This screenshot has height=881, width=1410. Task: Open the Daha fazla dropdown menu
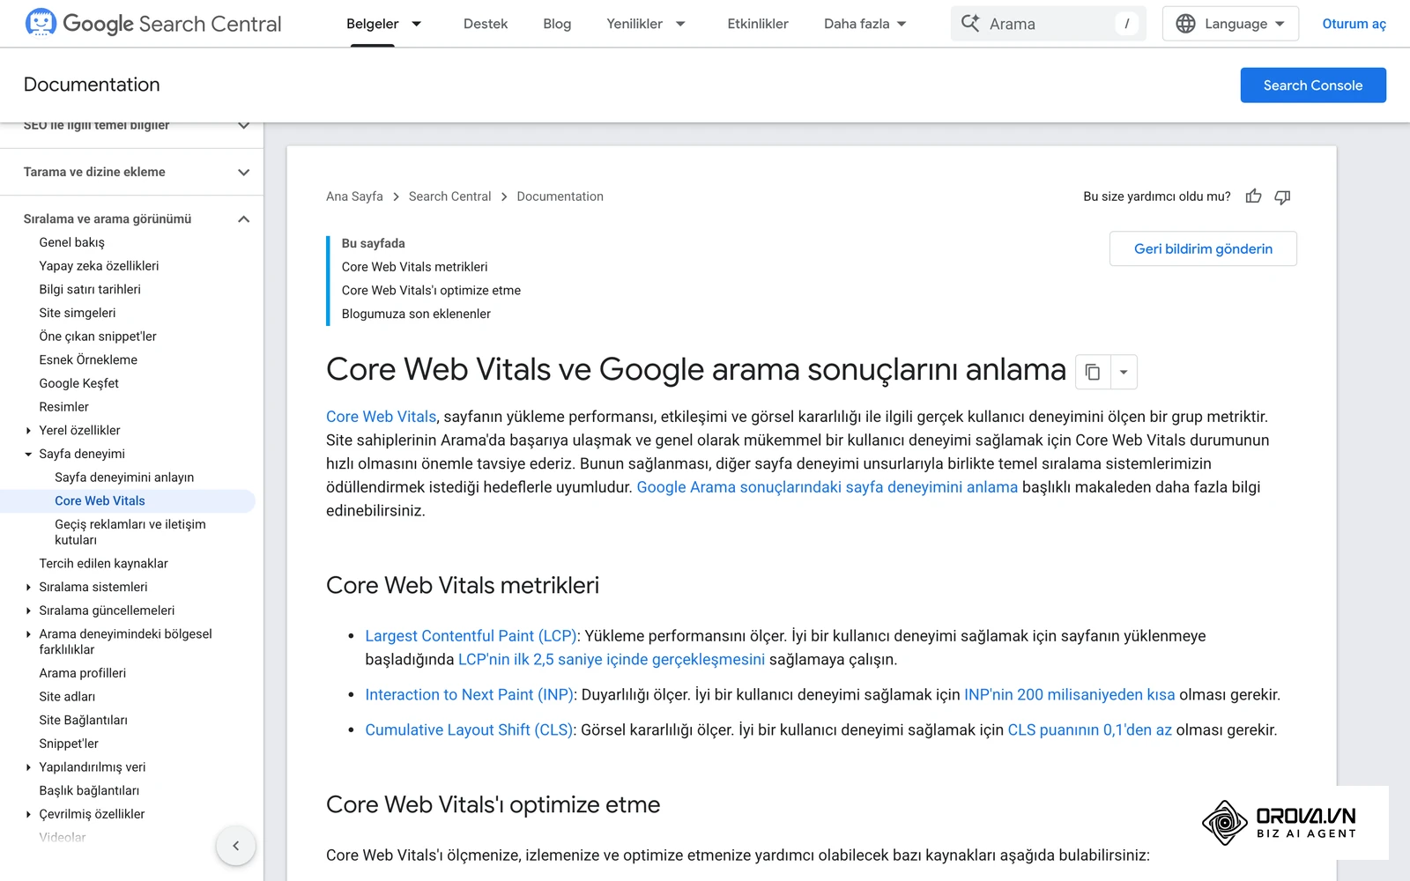[865, 24]
